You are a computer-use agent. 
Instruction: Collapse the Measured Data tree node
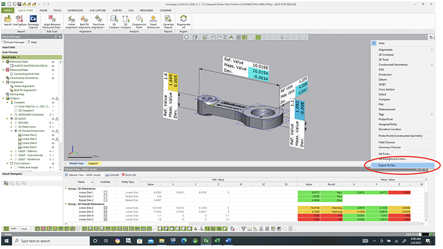pyautogui.click(x=3, y=69)
